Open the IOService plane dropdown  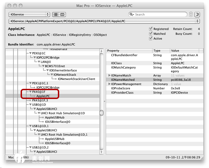29,14
